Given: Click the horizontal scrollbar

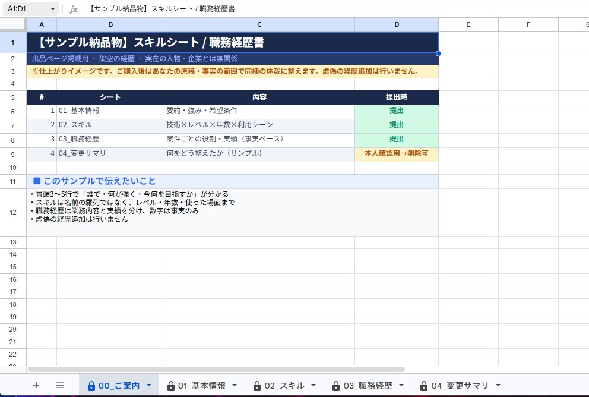Looking at the screenshot, I should click(216, 370).
